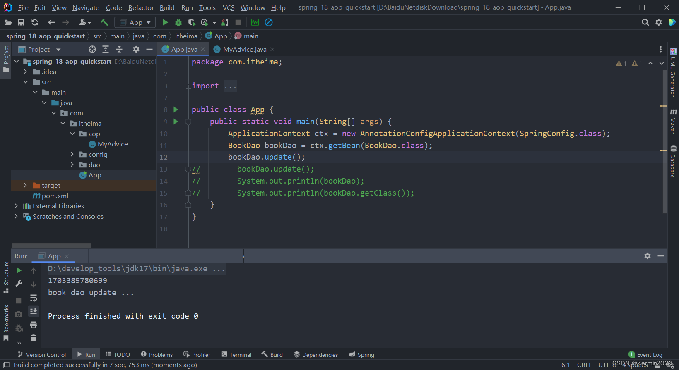Go to next highlighted error arrow
This screenshot has width=679, height=370.
(x=662, y=63)
